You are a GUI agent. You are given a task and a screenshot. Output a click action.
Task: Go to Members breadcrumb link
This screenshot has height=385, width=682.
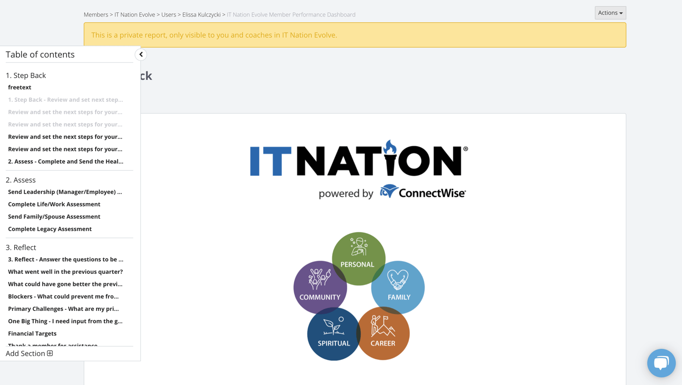click(x=96, y=15)
